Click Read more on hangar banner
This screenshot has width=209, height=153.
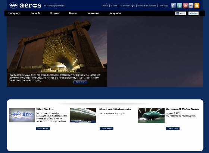pyautogui.click(x=81, y=82)
